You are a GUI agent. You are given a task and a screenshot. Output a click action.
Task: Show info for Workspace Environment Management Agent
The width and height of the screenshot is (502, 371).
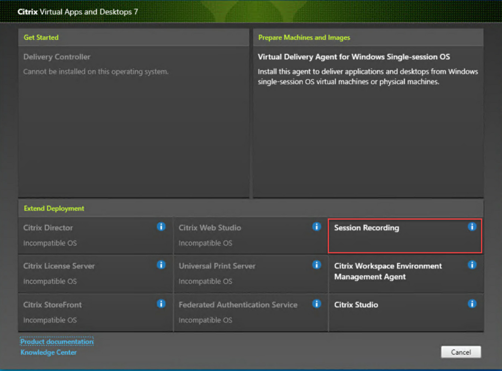(472, 265)
